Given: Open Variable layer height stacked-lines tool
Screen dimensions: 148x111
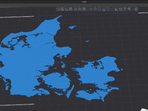Looking at the screenshot, I should click(x=84, y=9).
